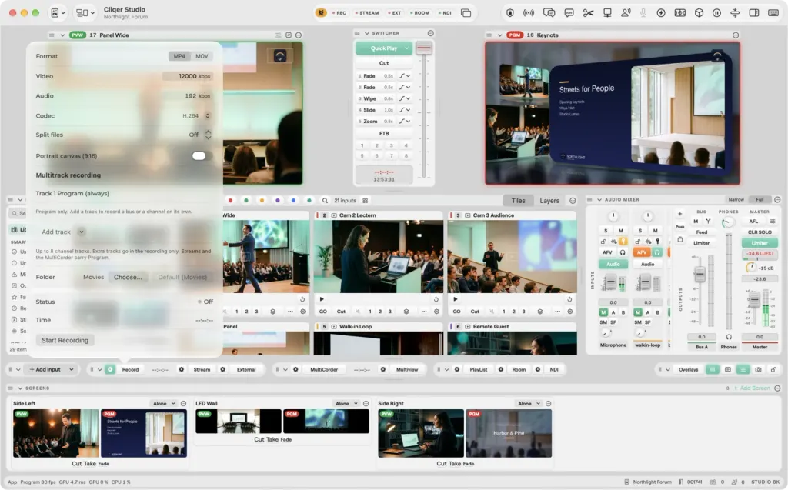Click the plus icon in the audio mixer outputs
Image resolution: width=788 pixels, height=490 pixels.
coord(680,214)
